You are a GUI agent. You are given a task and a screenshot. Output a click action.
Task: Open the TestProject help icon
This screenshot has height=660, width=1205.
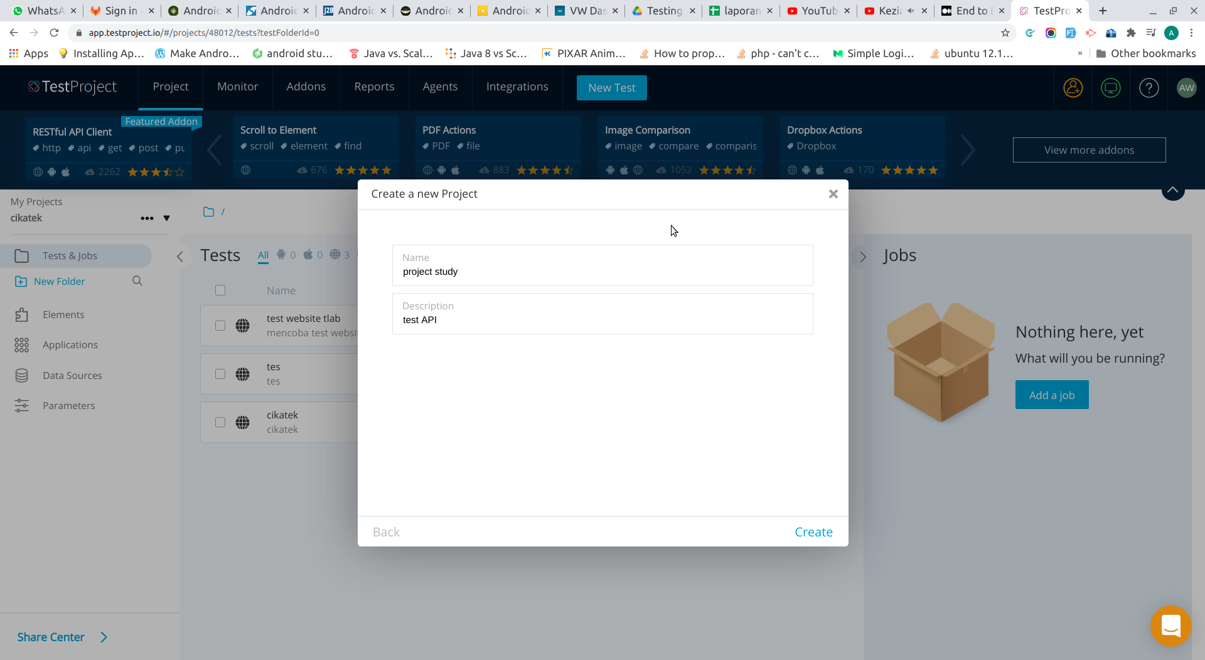(1149, 88)
